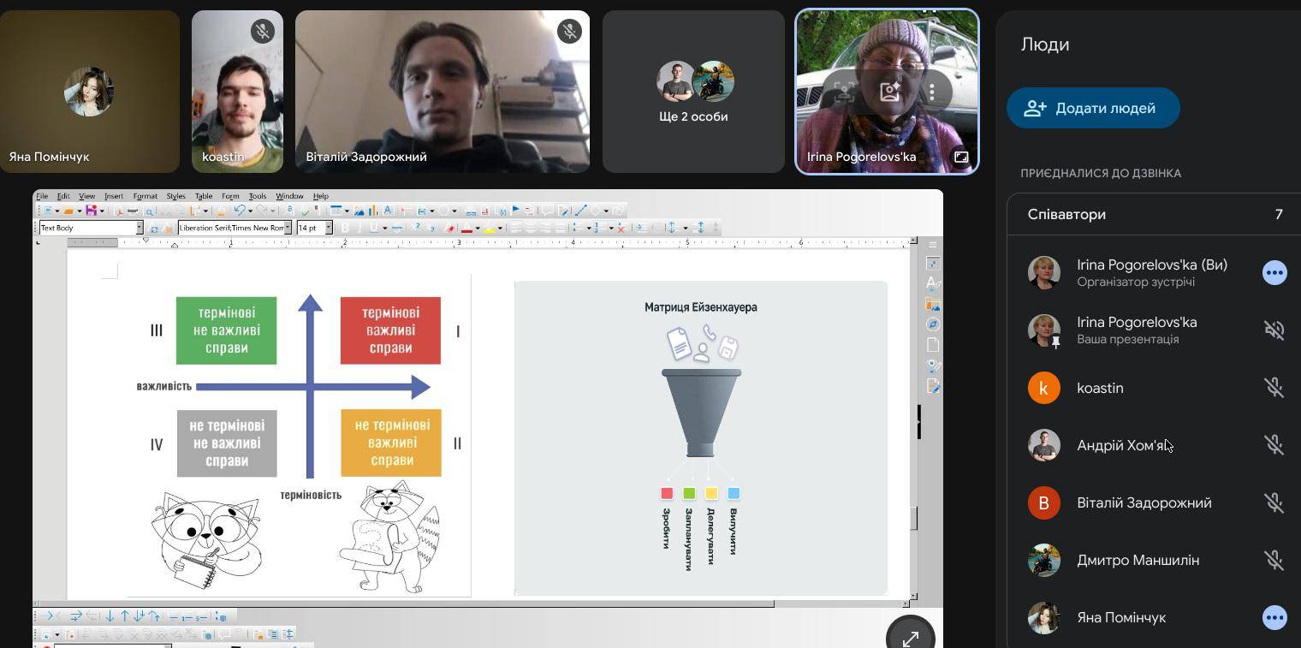
Task: Open the Text Body paragraph style dropdown
Action: 139,228
